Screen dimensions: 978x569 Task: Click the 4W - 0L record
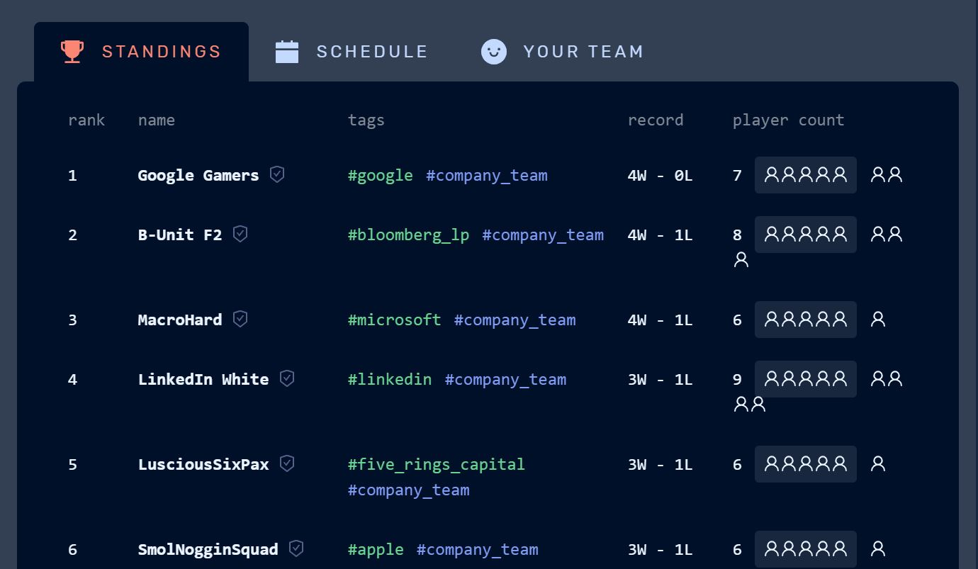click(x=660, y=176)
